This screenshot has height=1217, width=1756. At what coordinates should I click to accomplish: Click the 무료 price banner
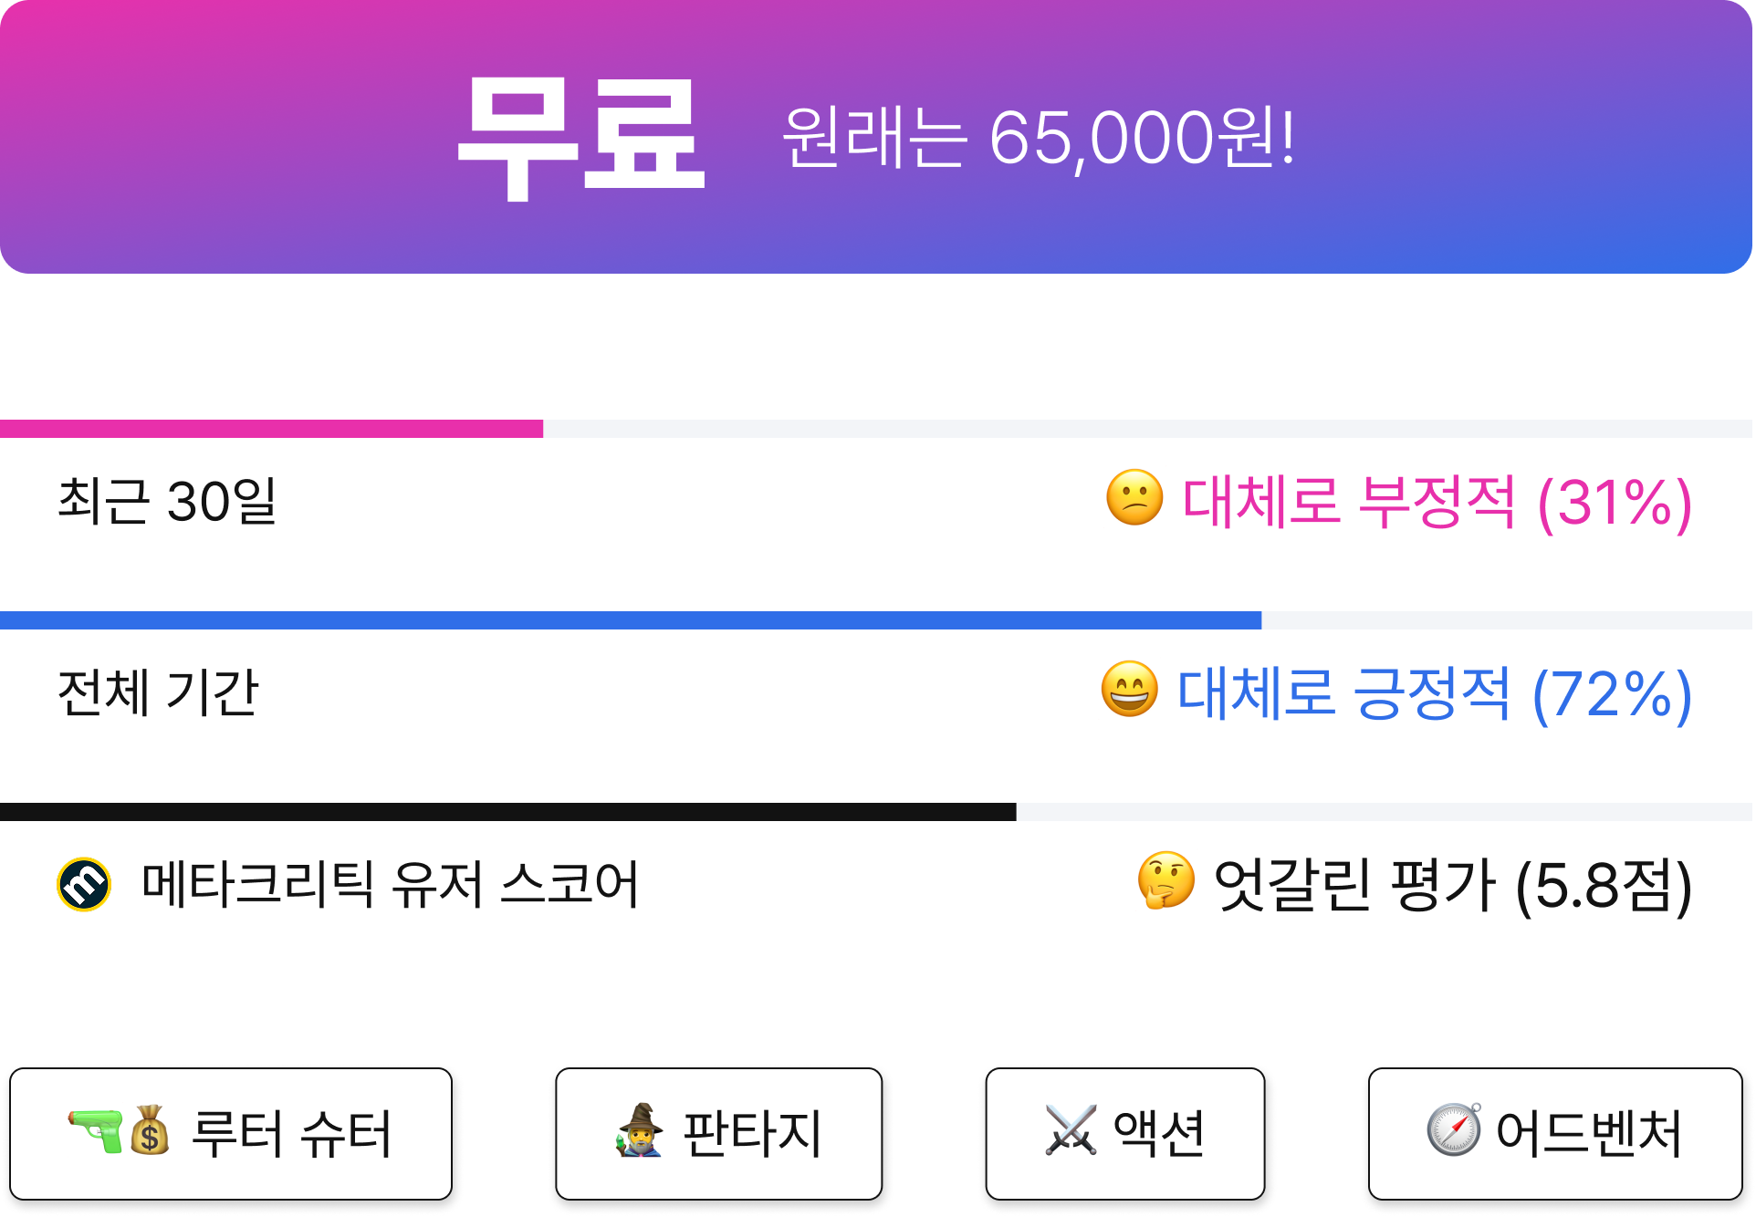tap(876, 137)
